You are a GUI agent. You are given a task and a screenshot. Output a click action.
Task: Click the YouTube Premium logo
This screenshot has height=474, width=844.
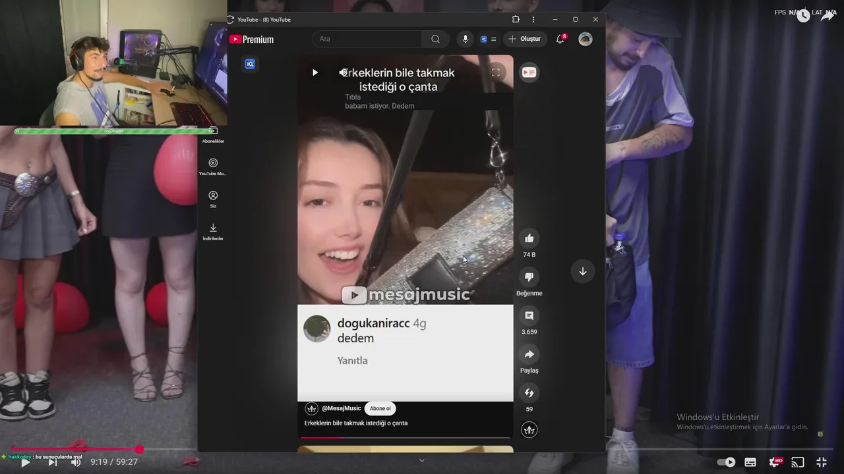pyautogui.click(x=251, y=39)
